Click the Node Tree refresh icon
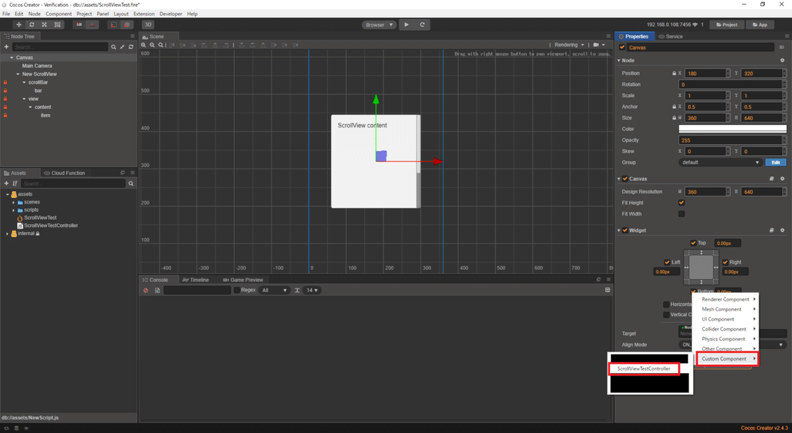The height and width of the screenshot is (433, 792). click(131, 47)
